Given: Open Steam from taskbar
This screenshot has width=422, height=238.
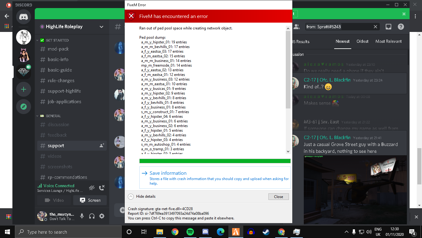Looking at the screenshot, I should (x=266, y=232).
